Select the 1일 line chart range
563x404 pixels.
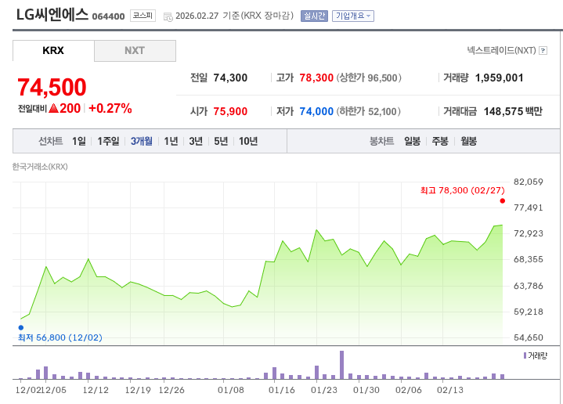(78, 141)
